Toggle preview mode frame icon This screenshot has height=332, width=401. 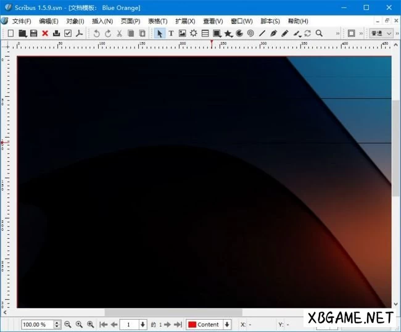click(x=352, y=33)
